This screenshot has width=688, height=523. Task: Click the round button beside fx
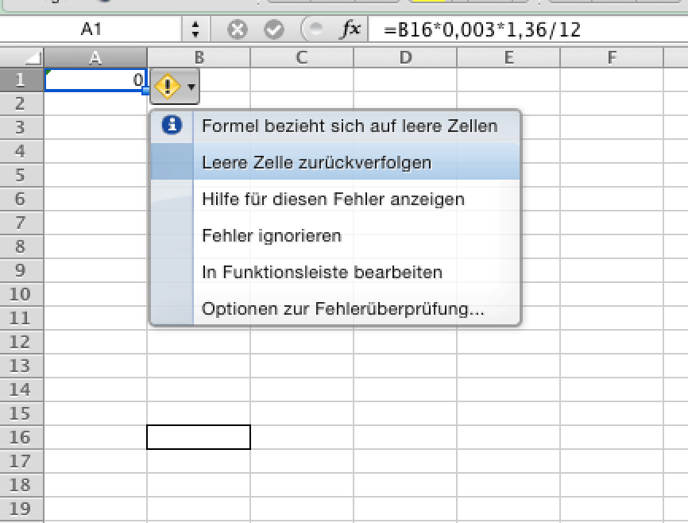[x=314, y=29]
